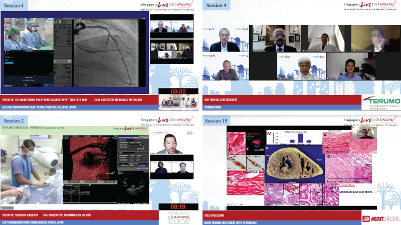Click the heart cross-section image labeled A
Image resolution: width=401 pixels, height=225 pixels.
294,164
